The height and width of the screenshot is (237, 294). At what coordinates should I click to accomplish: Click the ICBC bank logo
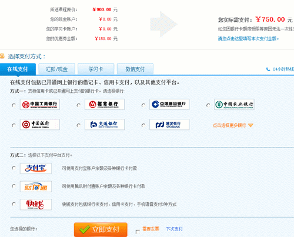point(40,105)
